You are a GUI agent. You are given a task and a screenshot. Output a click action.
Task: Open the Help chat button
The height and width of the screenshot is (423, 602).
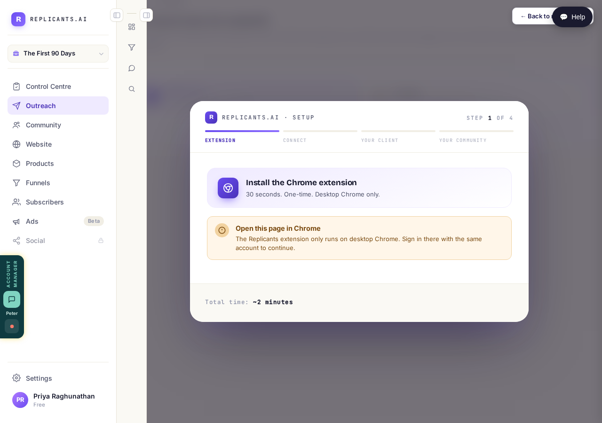(x=572, y=17)
